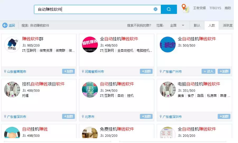Join the 广东省广州市 group with +加群
238x143 pixels.
[x=224, y=71]
